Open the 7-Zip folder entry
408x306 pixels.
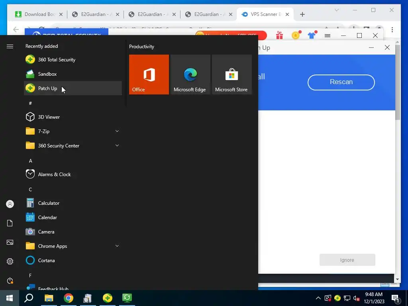(73, 131)
